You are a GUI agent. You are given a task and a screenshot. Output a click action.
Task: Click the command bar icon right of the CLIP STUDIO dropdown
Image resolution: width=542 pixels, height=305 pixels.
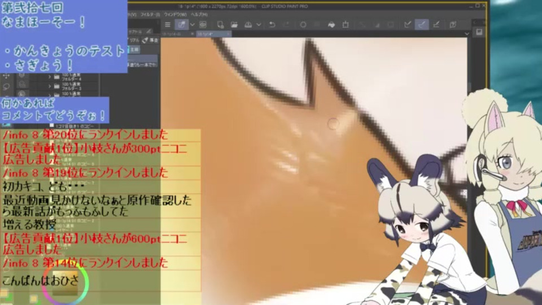[x=203, y=24]
